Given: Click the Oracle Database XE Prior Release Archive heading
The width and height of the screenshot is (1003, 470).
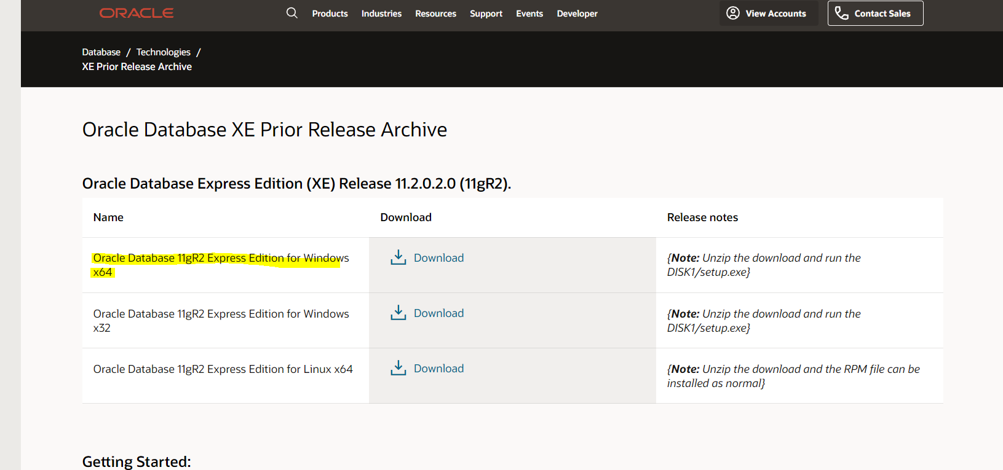Looking at the screenshot, I should point(264,130).
